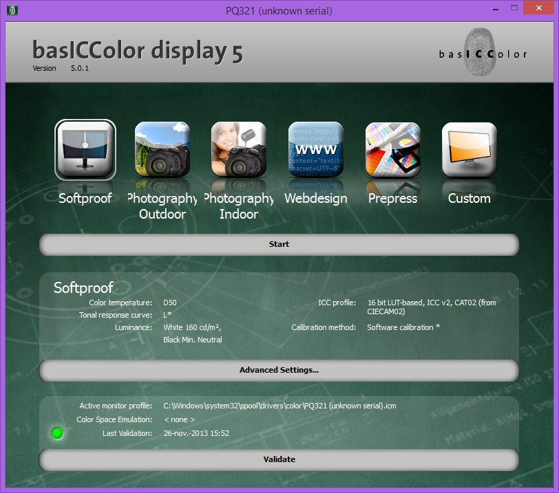Click the Software calibration * value

pos(403,327)
